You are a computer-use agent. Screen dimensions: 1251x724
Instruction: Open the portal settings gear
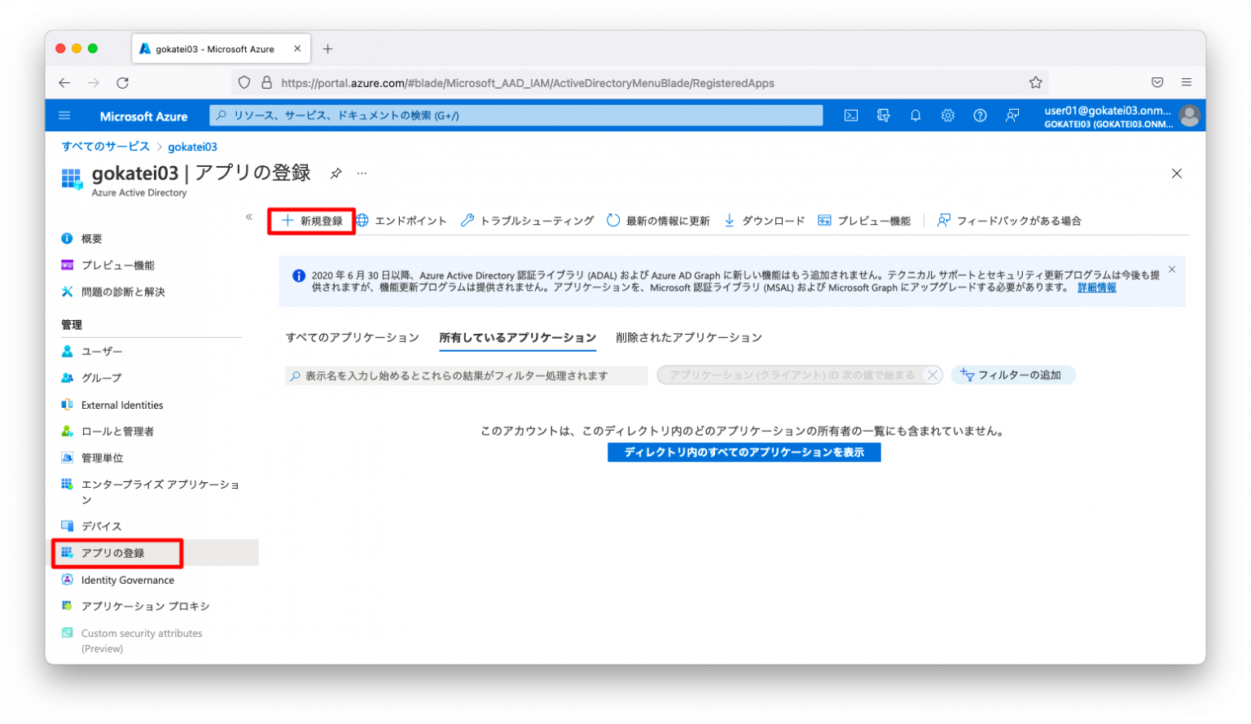(x=947, y=115)
